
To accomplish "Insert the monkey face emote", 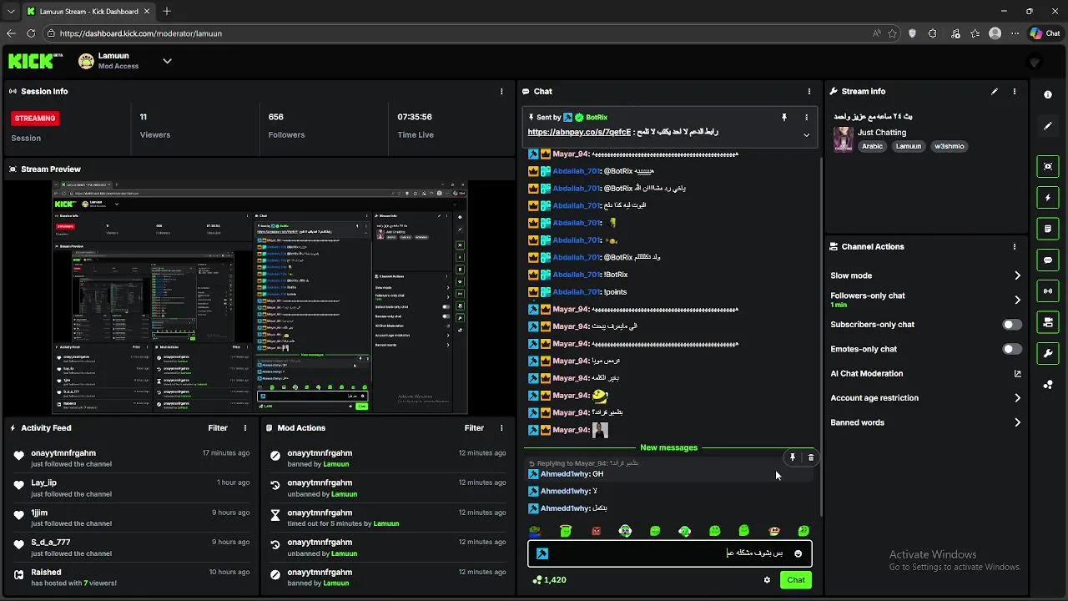I will click(773, 531).
